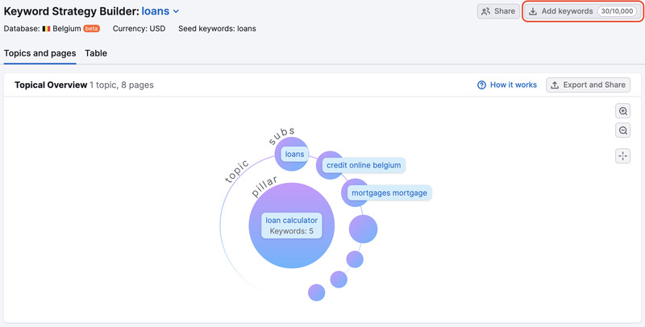This screenshot has height=327, width=645.
Task: Select the Topics and pages tab
Action: (x=40, y=53)
